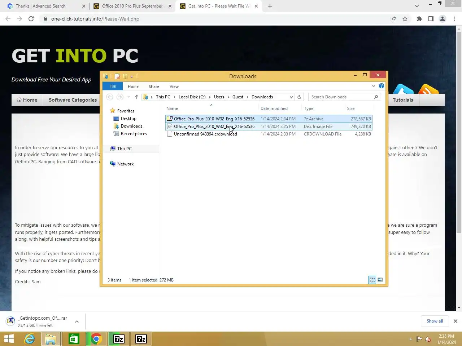Click Show all downloads button
The image size is (462, 346).
pos(435,321)
